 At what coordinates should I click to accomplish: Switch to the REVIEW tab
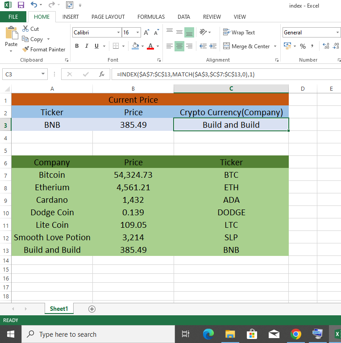pyautogui.click(x=212, y=17)
